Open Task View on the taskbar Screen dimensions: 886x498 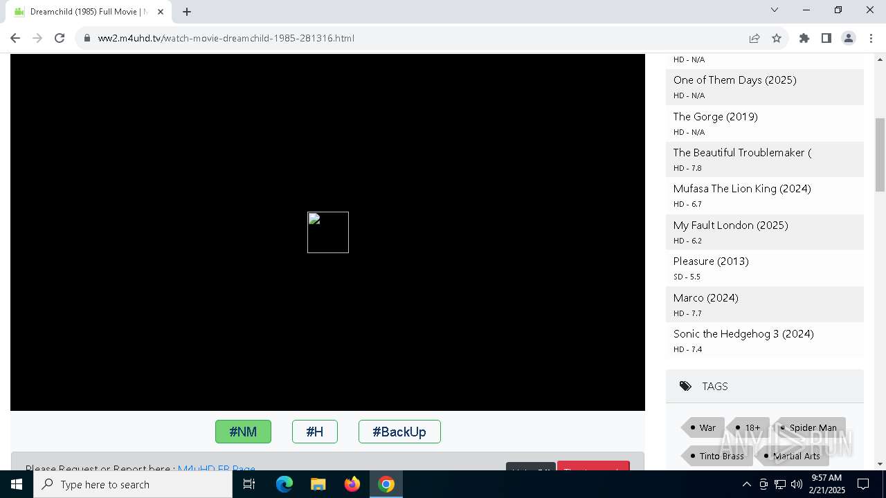coord(249,484)
